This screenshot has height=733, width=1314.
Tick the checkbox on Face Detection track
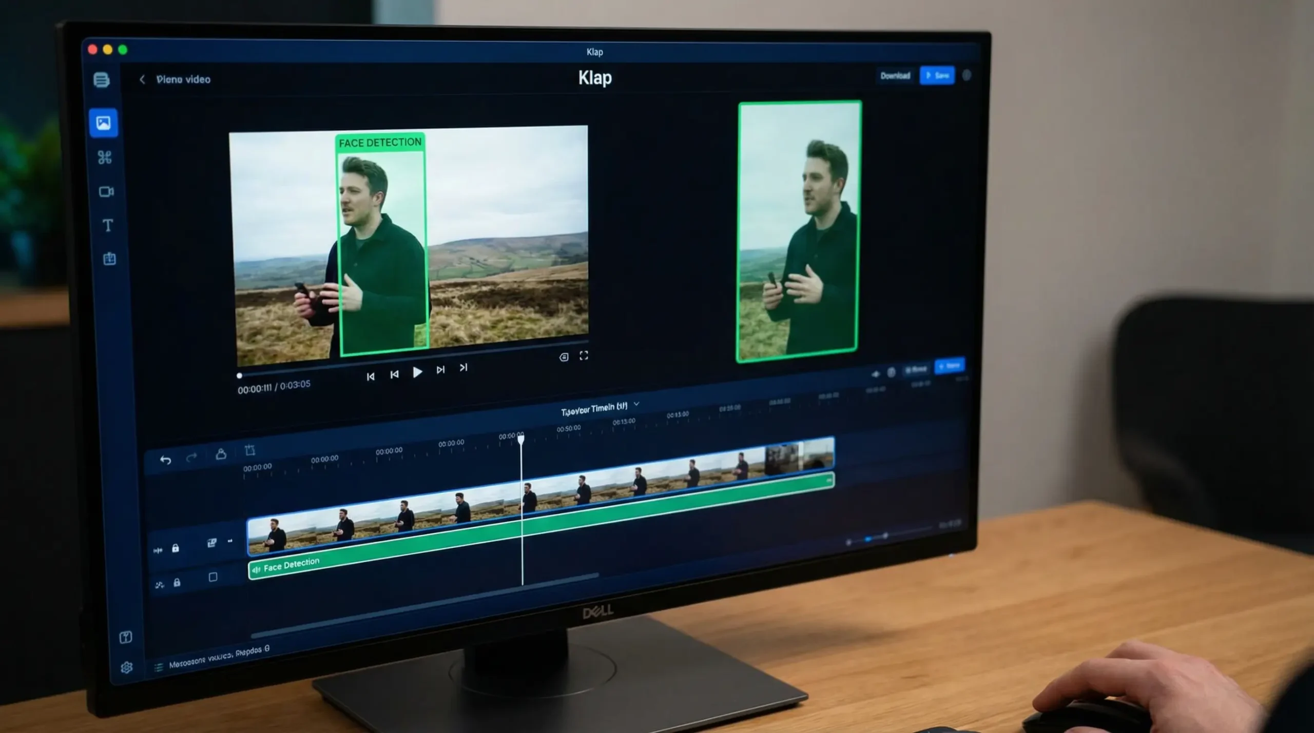pos(213,577)
